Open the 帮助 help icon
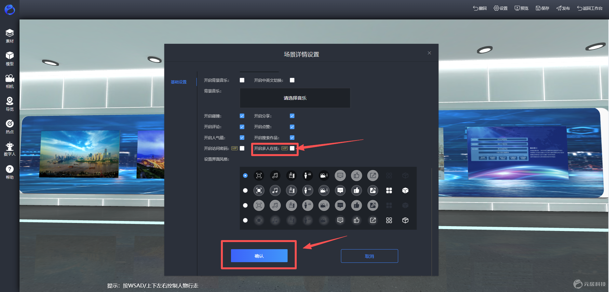Image resolution: width=609 pixels, height=292 pixels. (10, 172)
